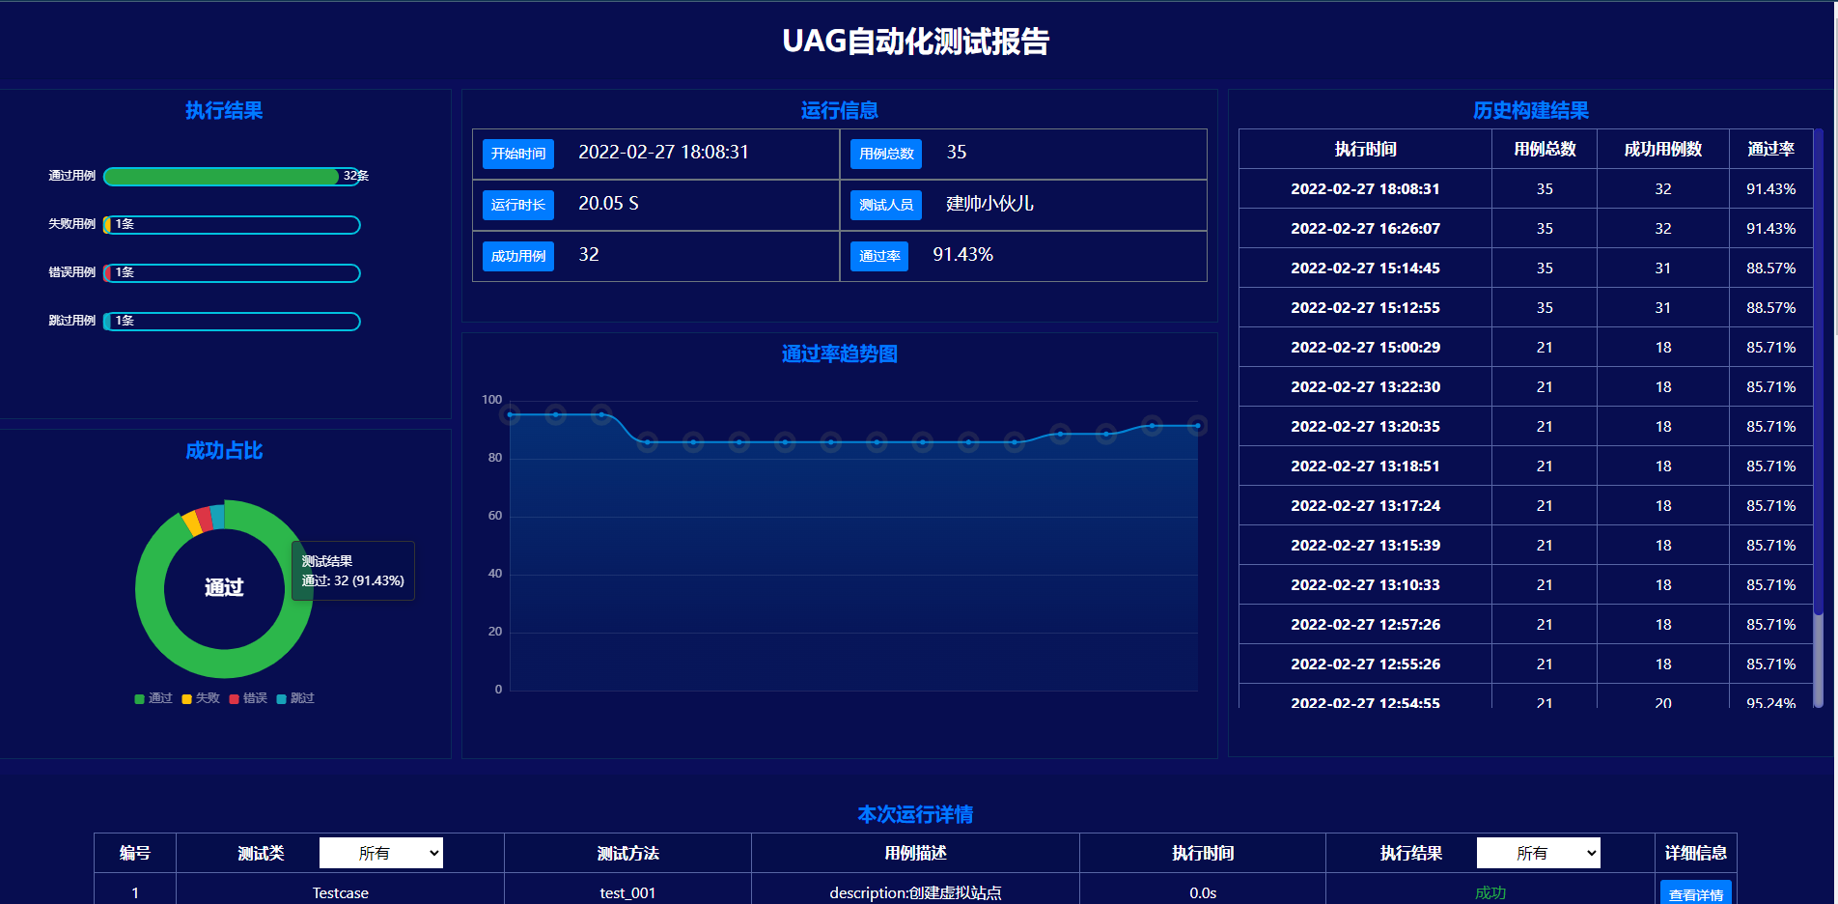The image size is (1838, 904).
Task: Open the 执行结果 filter dropdown
Action: tap(1538, 853)
